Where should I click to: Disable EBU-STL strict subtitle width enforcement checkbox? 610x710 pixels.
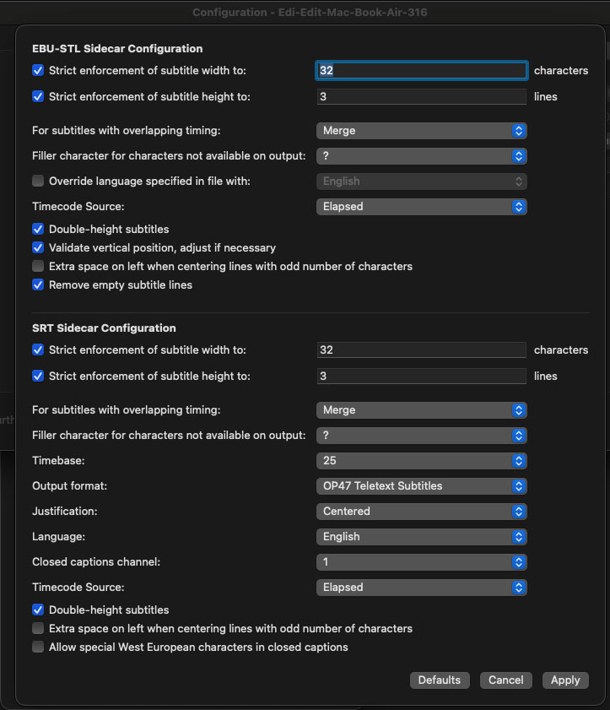pyautogui.click(x=38, y=71)
